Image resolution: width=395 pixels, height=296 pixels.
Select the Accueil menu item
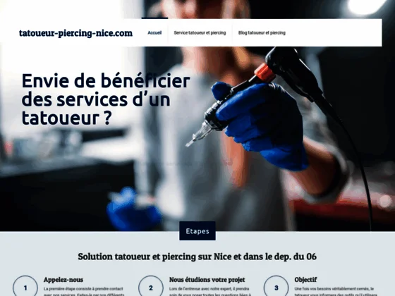coord(154,32)
